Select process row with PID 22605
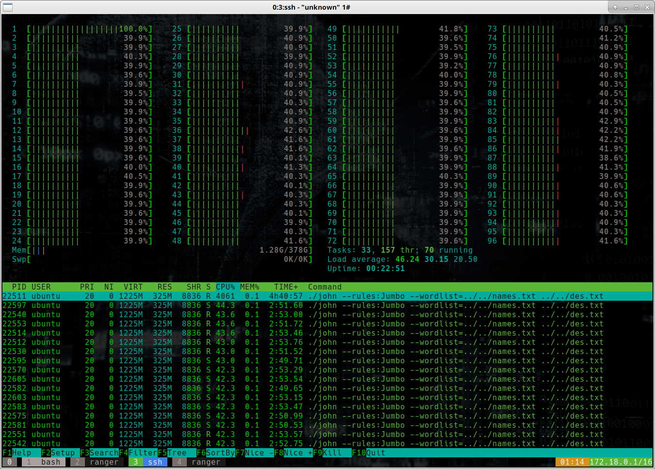This screenshot has width=655, height=469. click(327, 379)
